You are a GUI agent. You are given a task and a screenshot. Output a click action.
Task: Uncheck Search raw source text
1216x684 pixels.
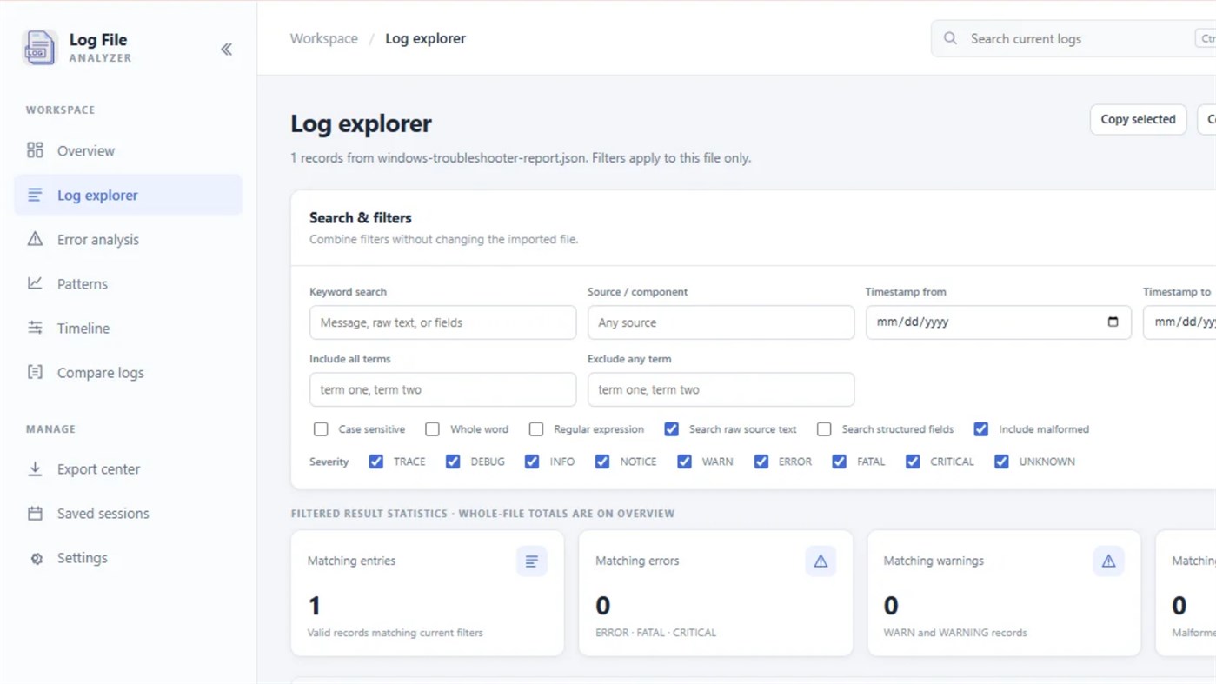click(671, 429)
